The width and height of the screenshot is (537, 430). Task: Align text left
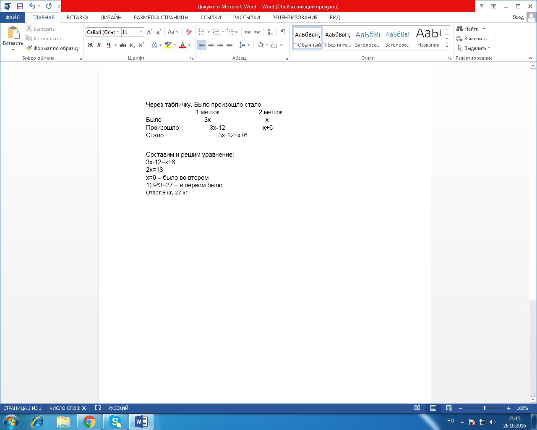pyautogui.click(x=202, y=45)
